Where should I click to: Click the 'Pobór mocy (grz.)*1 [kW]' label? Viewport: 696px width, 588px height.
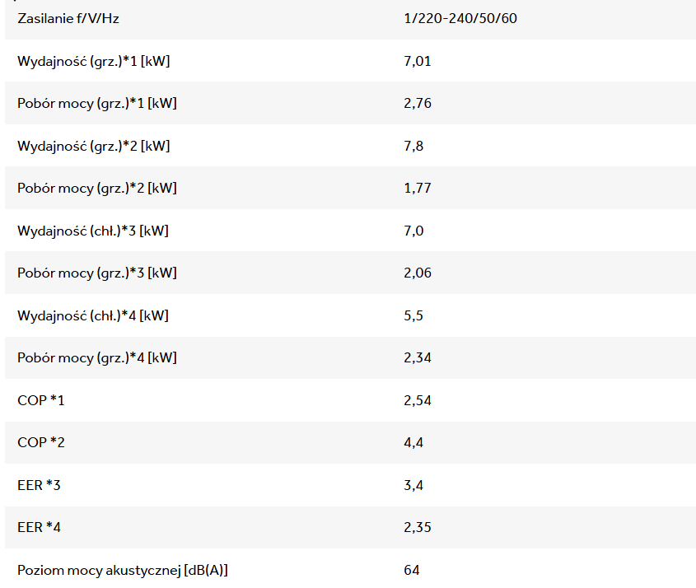point(97,104)
